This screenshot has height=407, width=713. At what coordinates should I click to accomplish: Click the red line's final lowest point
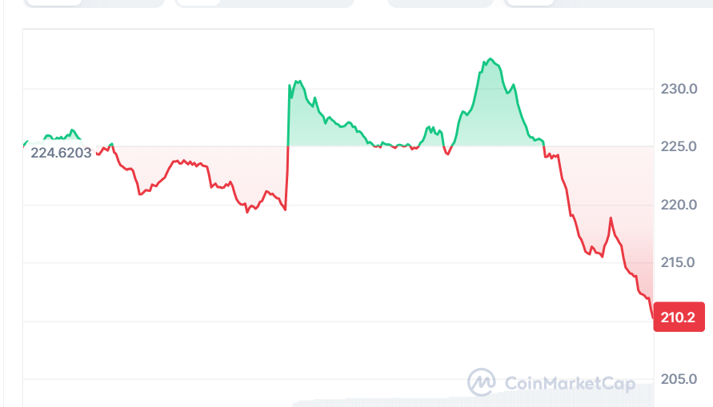click(652, 317)
